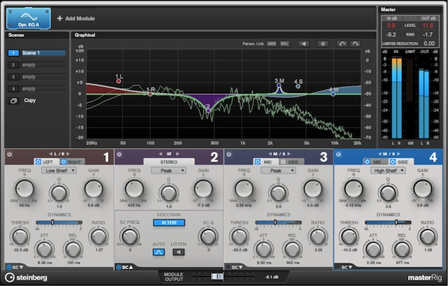This screenshot has height=286, width=448.
Task: Click right arrow of band 1 L/R mode
Action: (x=68, y=154)
